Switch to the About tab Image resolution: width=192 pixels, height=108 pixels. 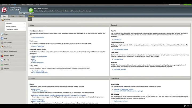click(21, 16)
